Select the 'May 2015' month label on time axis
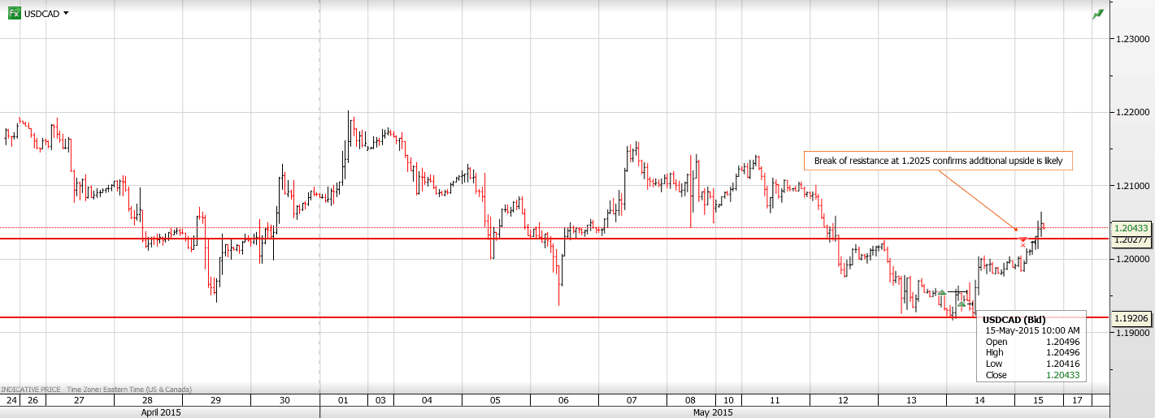Image resolution: width=1155 pixels, height=418 pixels. (713, 412)
